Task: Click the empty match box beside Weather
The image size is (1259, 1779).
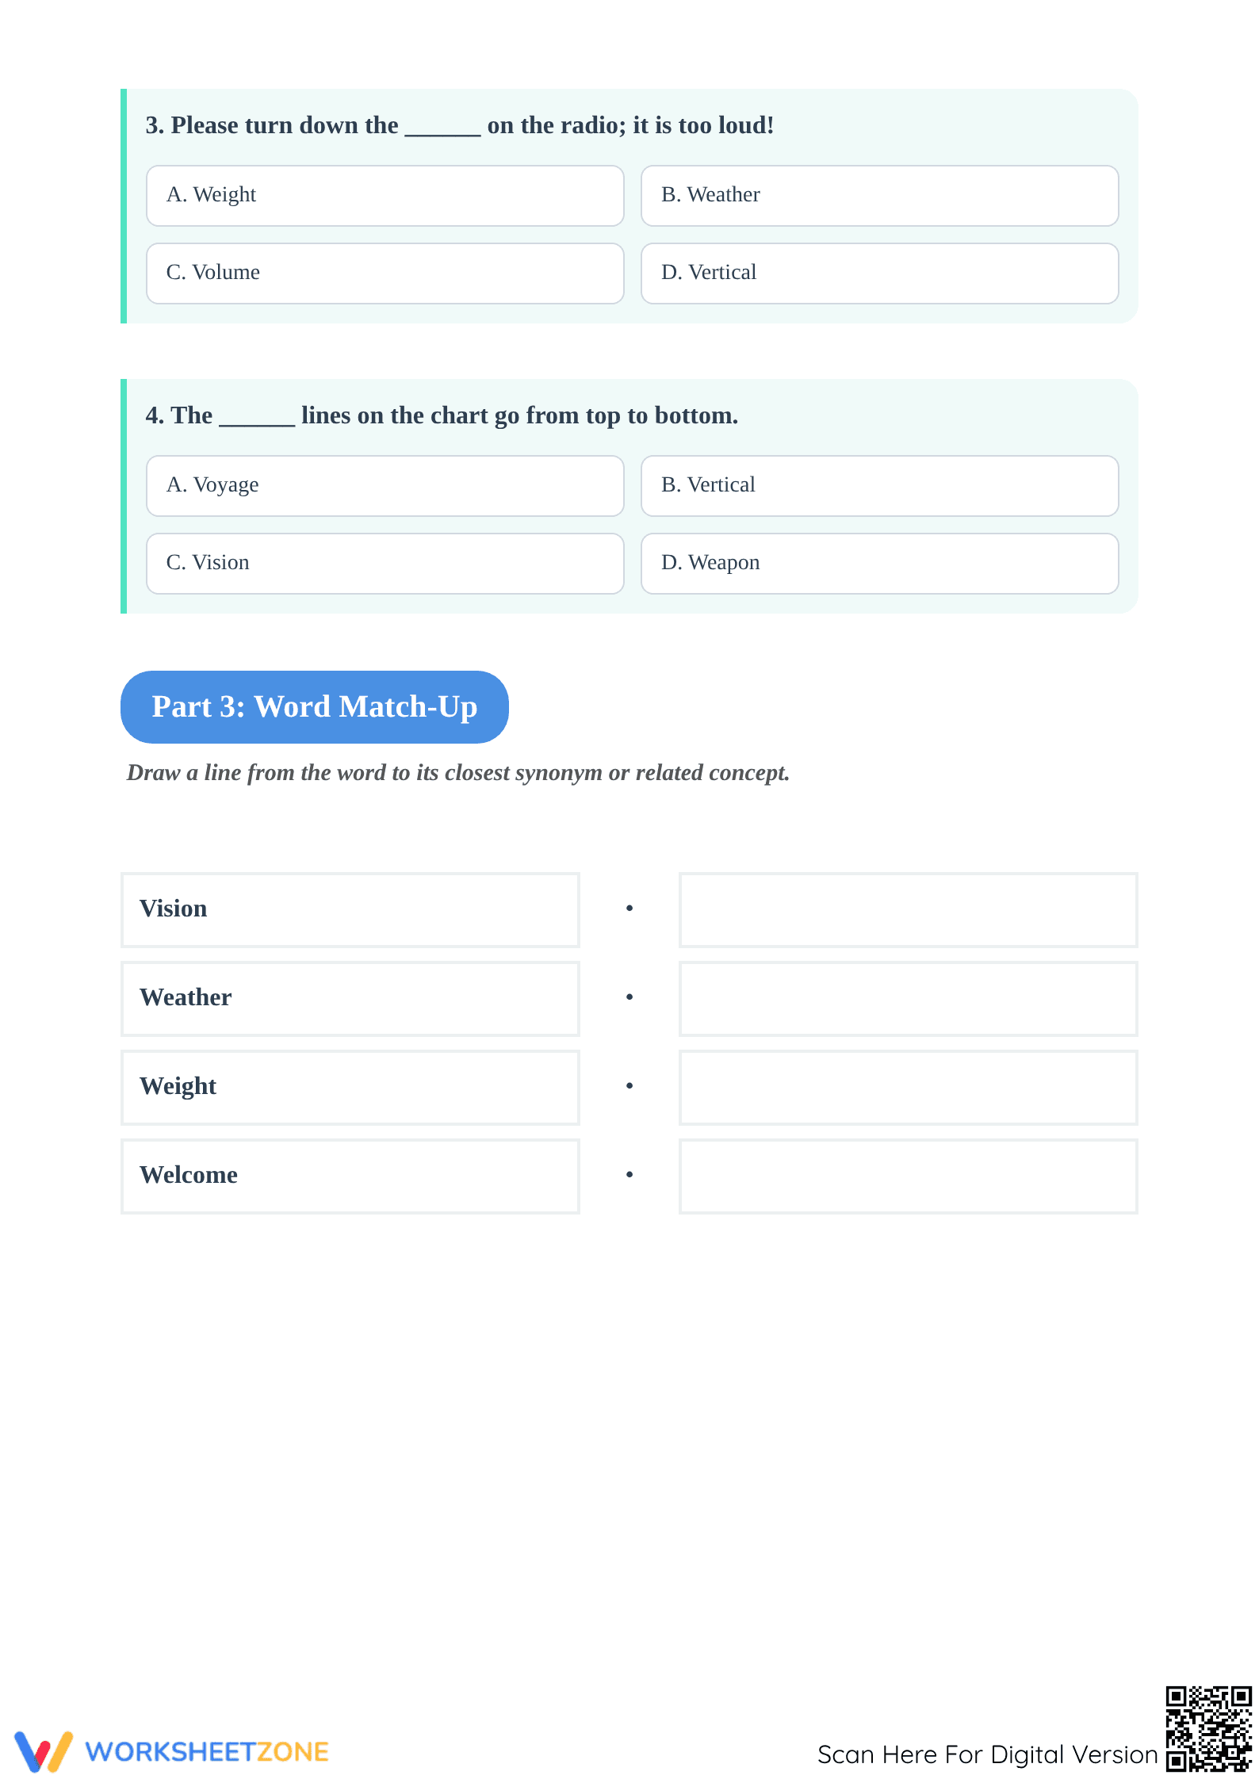Action: coord(908,999)
